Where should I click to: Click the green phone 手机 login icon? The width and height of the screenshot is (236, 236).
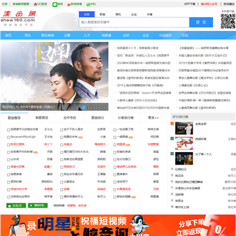pyautogui.click(x=88, y=4)
